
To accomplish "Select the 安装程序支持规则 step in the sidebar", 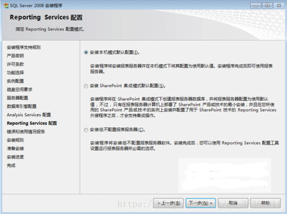I will click(x=23, y=47).
